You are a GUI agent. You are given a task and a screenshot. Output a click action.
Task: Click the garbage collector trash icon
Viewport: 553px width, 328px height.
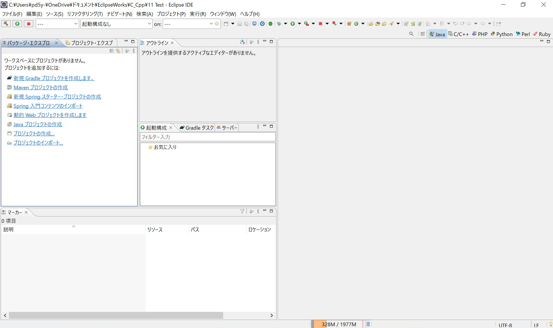[x=368, y=324]
